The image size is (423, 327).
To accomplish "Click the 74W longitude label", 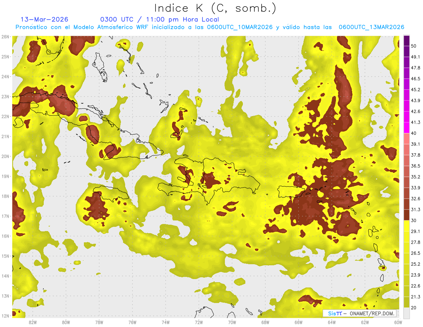I will [166, 322].
